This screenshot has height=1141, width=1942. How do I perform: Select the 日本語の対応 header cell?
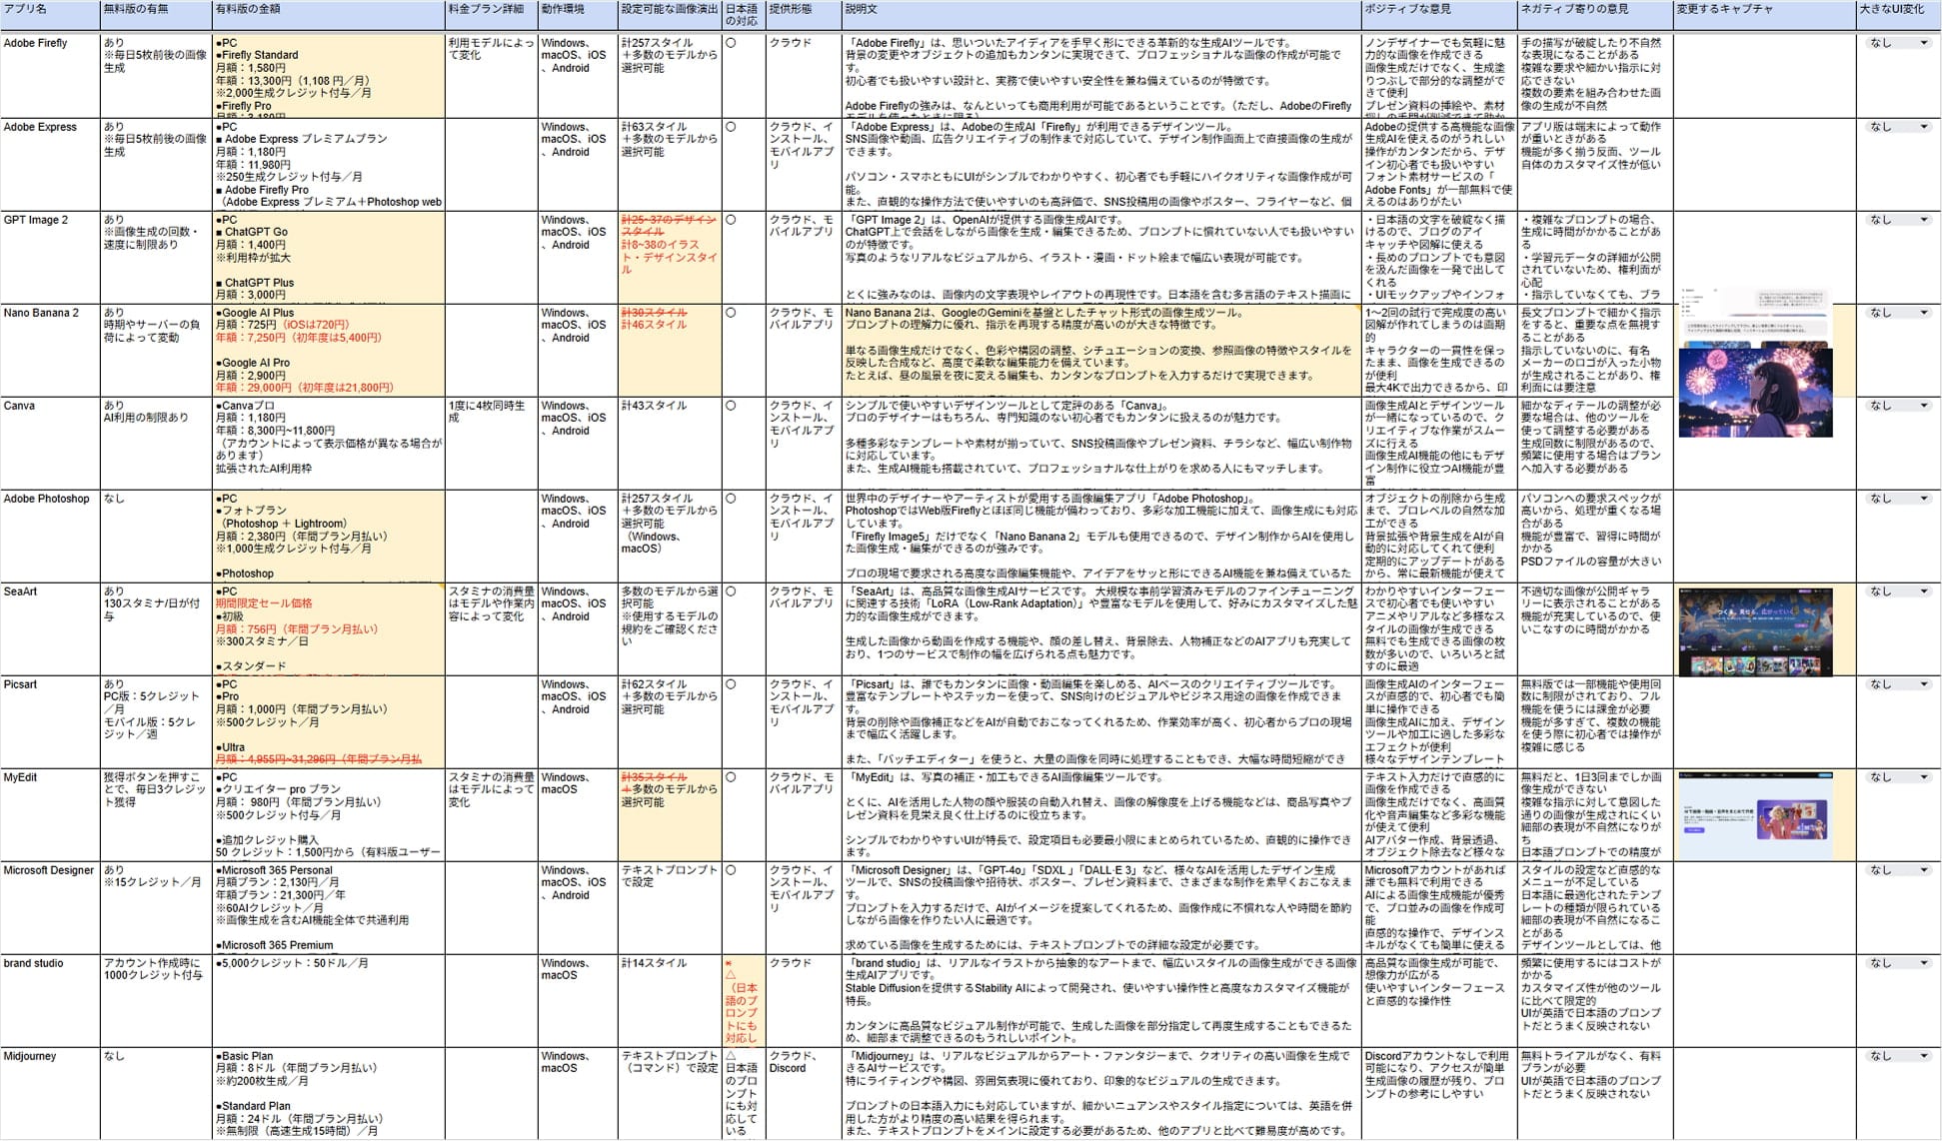point(744,14)
